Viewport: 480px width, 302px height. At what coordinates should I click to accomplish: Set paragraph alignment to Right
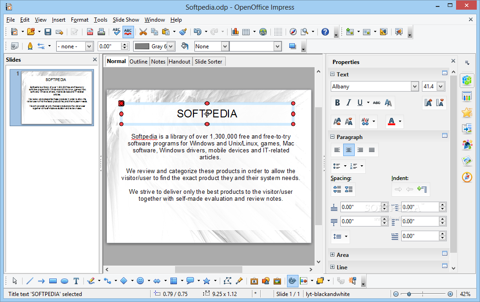click(360, 150)
